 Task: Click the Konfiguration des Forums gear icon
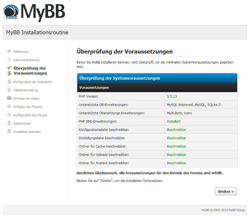(9, 115)
